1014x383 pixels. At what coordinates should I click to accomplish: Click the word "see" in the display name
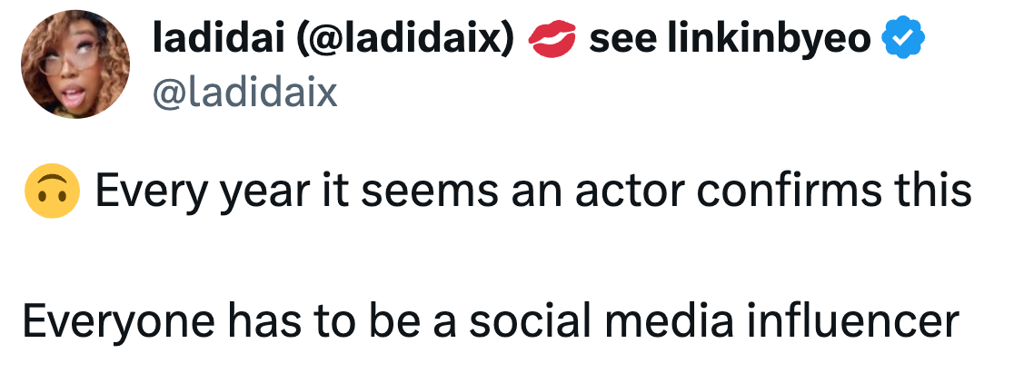coord(622,39)
